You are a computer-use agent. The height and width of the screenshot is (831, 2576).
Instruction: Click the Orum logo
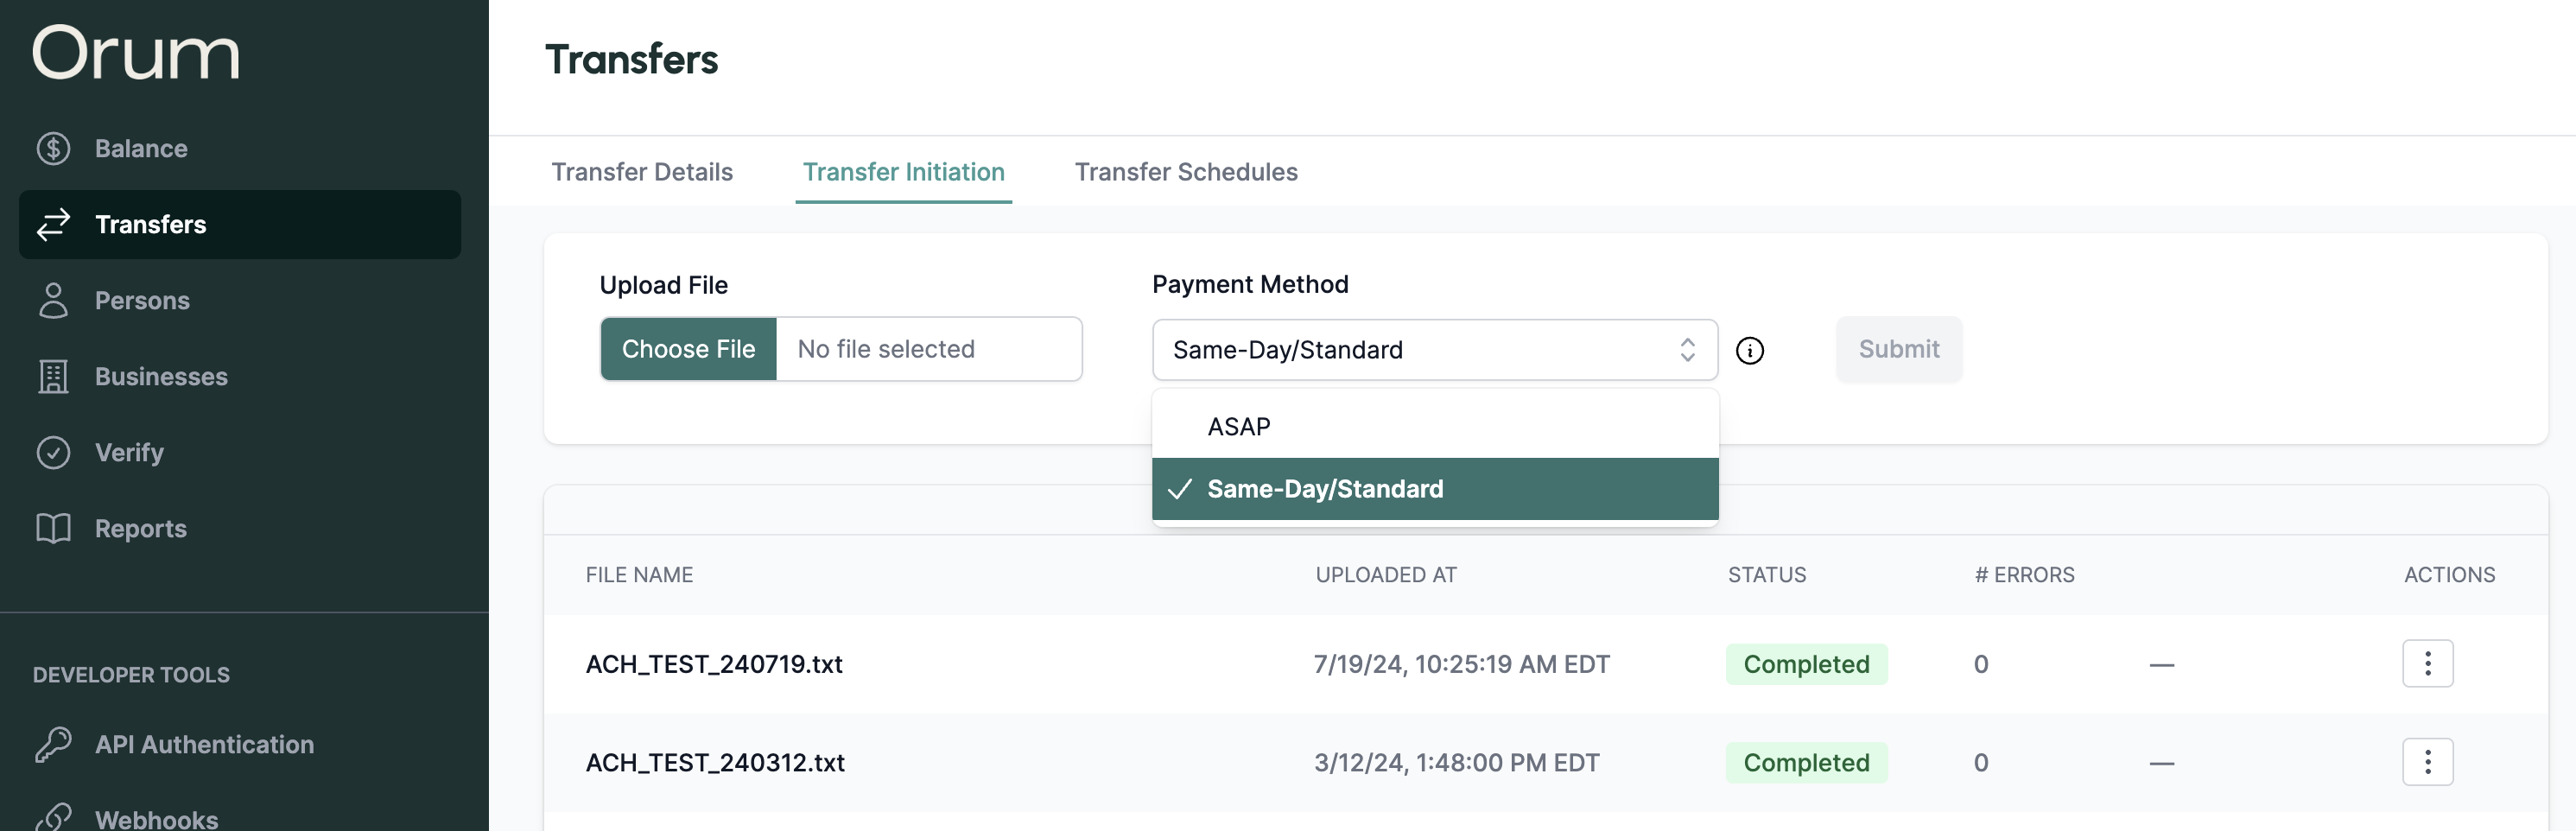136,53
